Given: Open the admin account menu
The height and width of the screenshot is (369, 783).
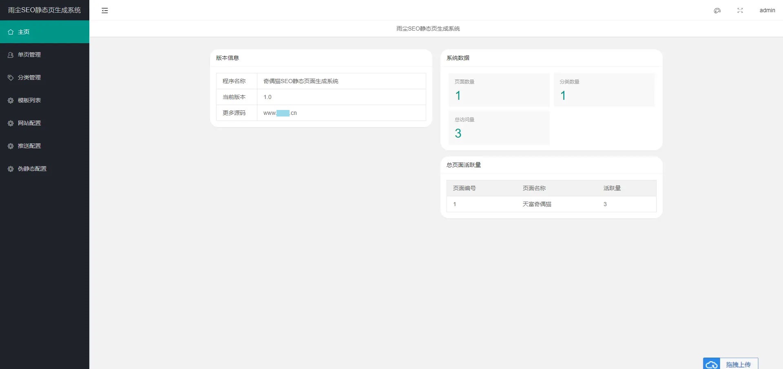Looking at the screenshot, I should [767, 11].
